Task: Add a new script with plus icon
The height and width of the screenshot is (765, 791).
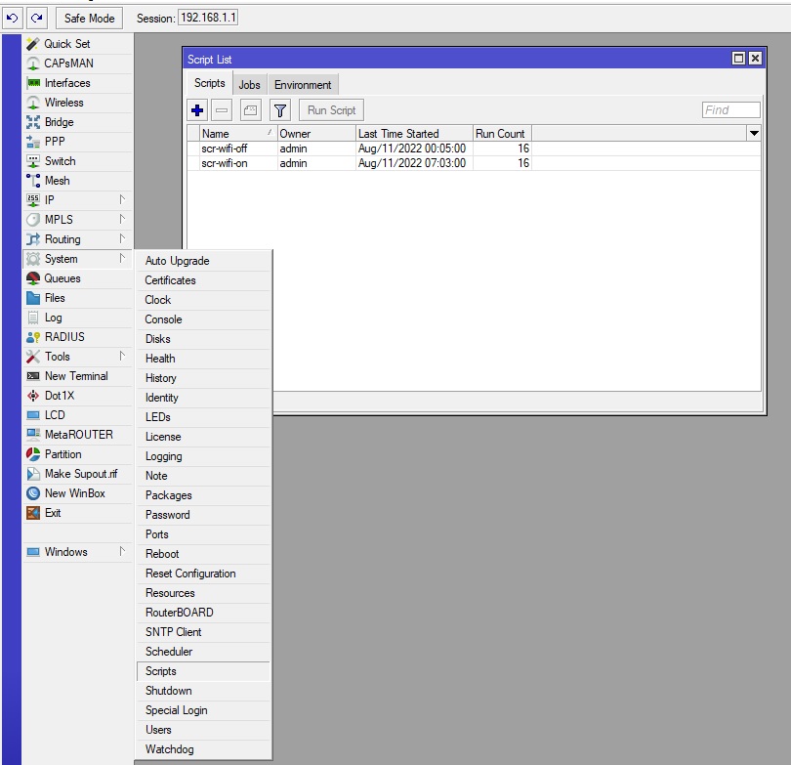Action: 197,110
